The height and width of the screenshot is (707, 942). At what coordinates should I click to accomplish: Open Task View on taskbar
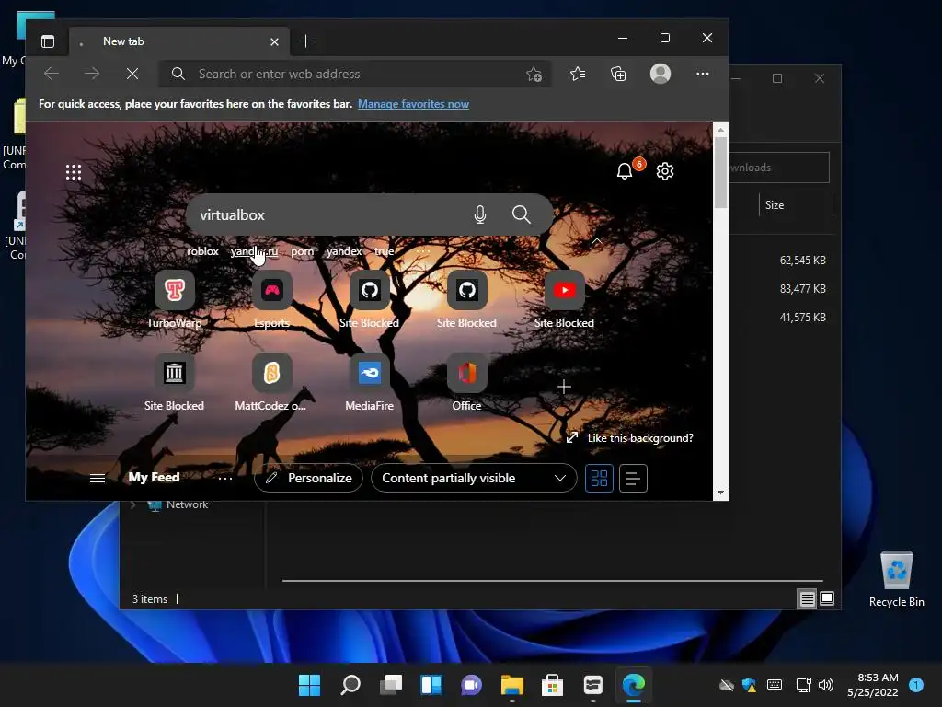point(391,685)
